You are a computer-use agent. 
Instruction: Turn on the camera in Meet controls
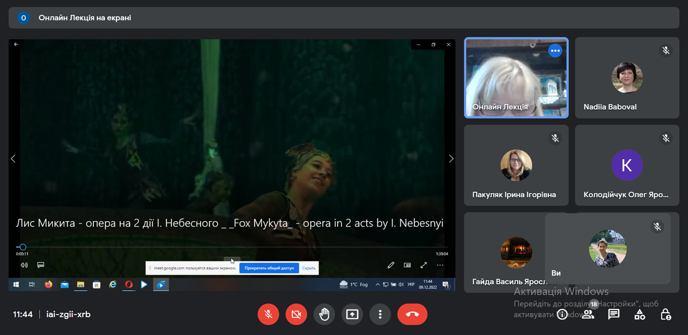[x=297, y=314]
